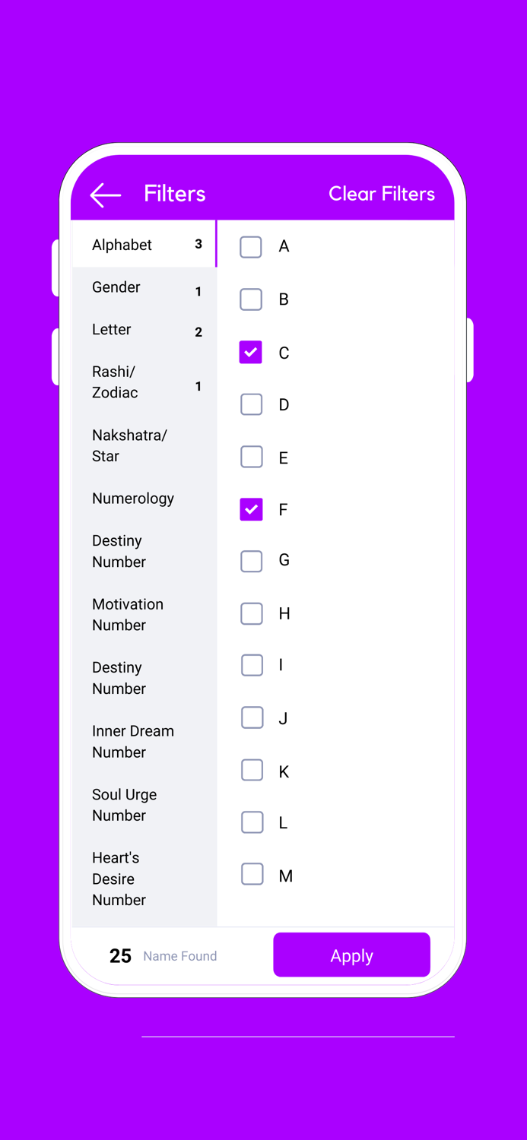The image size is (527, 1140).
Task: Check the D checkbox
Action: coord(251,404)
